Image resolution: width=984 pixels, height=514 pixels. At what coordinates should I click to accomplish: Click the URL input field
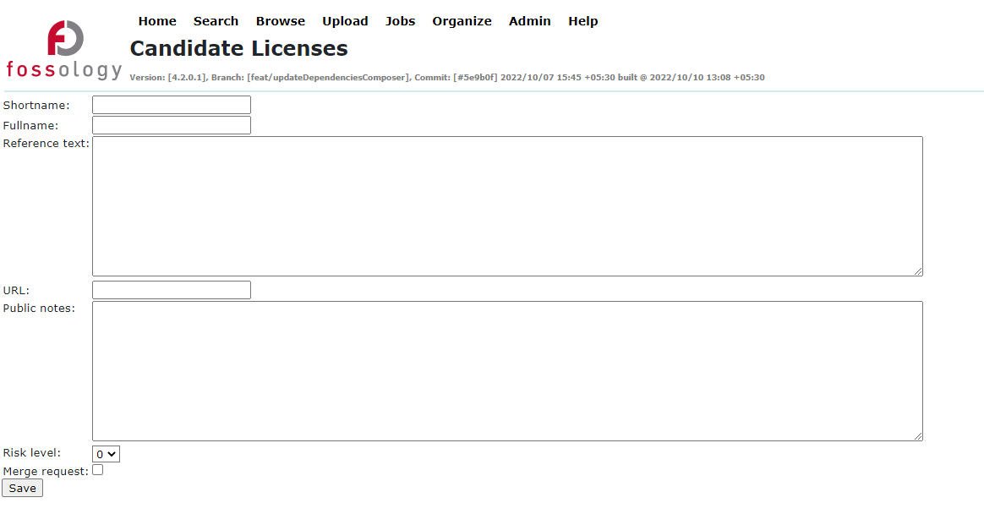171,289
